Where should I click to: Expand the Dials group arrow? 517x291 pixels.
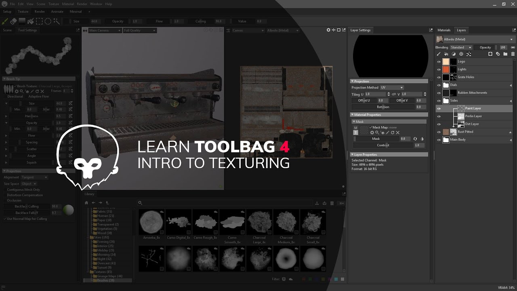[x=511, y=85]
